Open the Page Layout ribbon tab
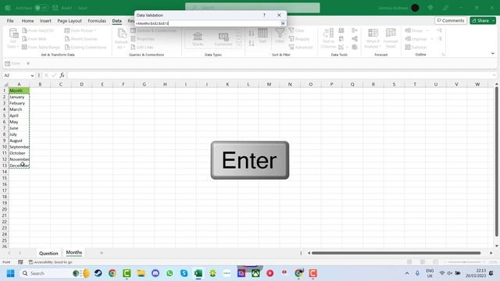Viewport: 500px width, 281px height. click(70, 21)
